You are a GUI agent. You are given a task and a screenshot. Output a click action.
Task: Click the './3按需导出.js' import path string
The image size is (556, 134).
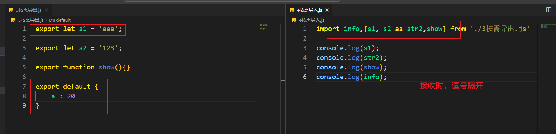[500, 29]
